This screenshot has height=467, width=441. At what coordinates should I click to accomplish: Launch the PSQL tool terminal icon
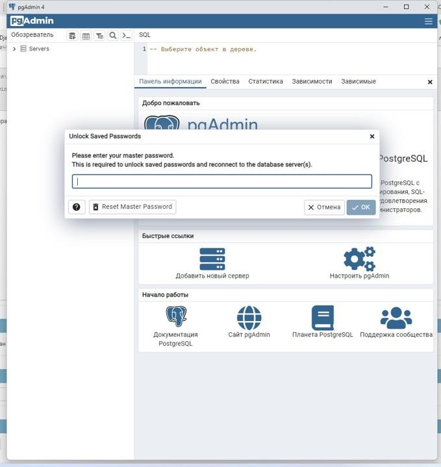(x=127, y=36)
